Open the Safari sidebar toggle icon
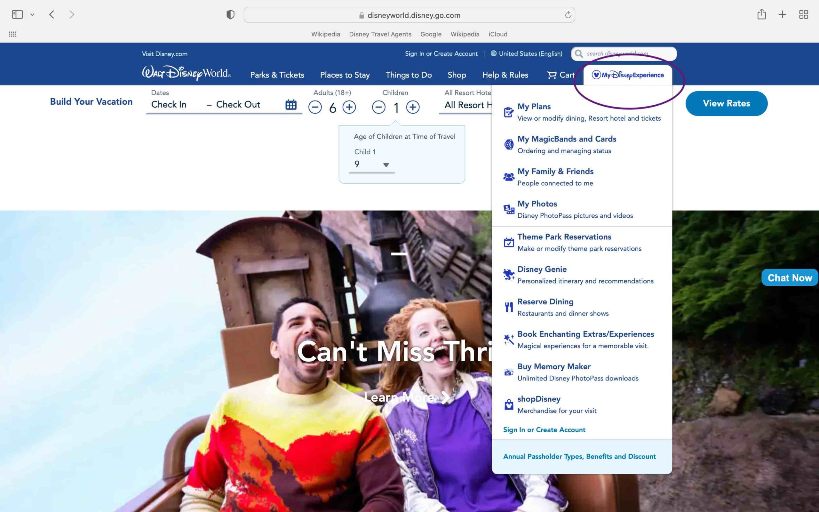Viewport: 819px width, 512px height. coord(17,15)
